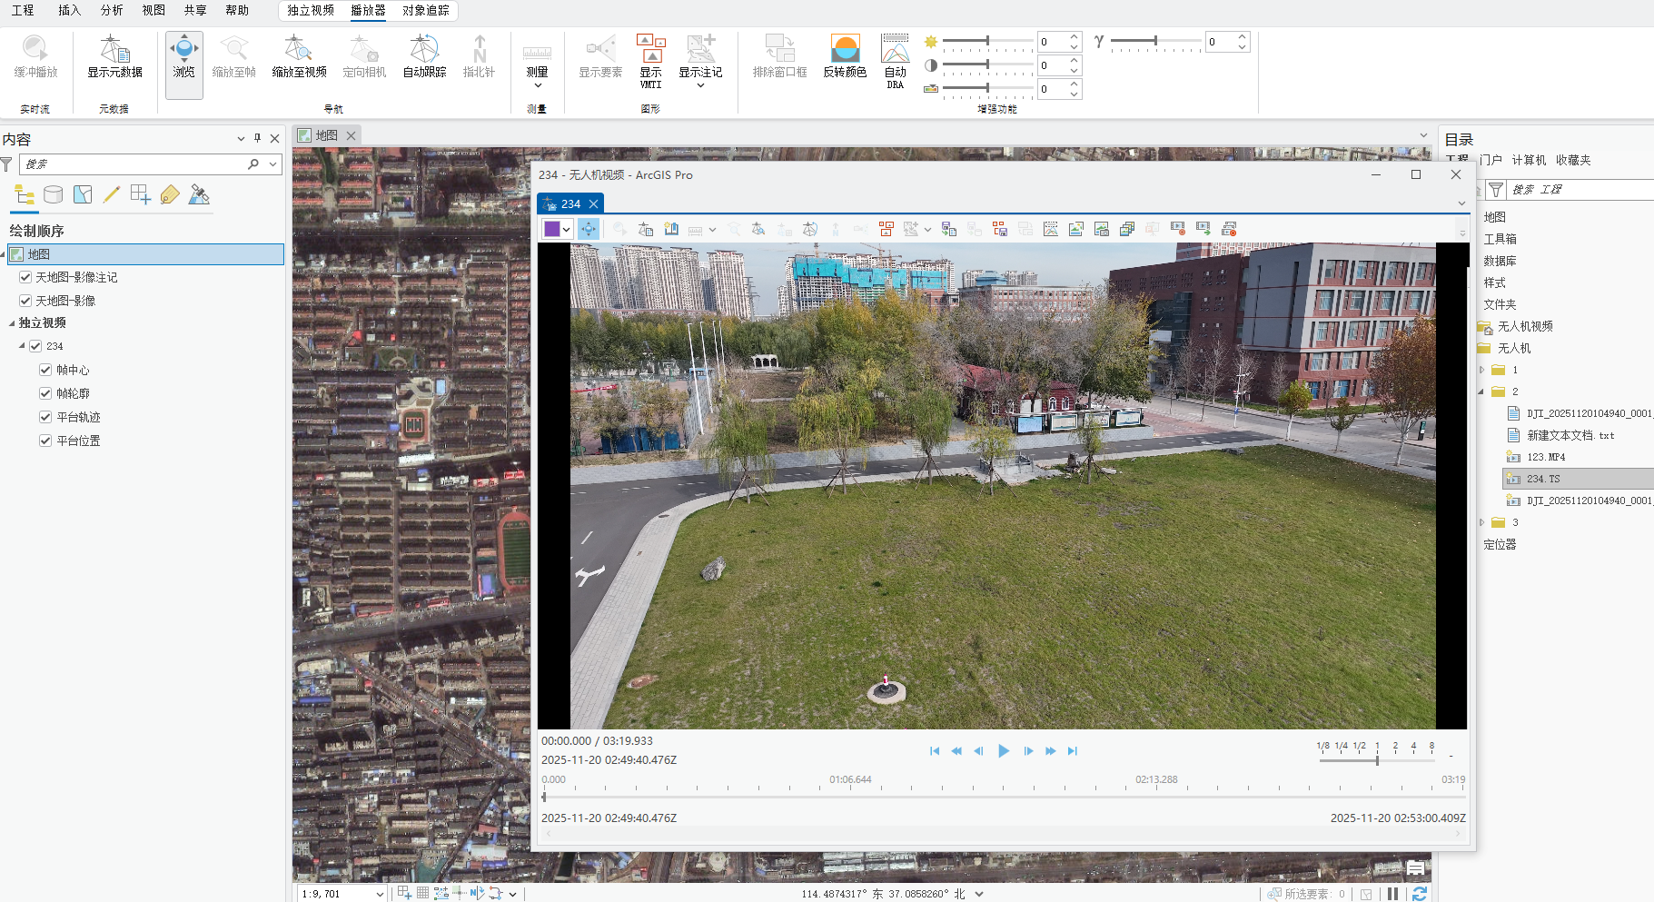Click the list by snapping icon

tap(141, 194)
